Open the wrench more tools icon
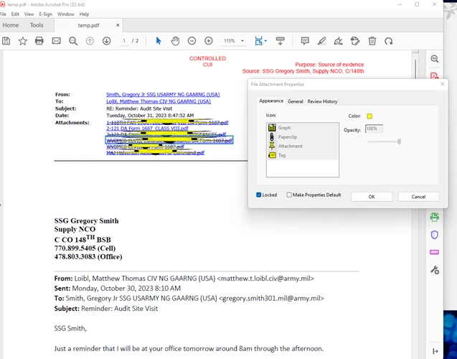Screen dimensions: 457x359 pos(435,270)
